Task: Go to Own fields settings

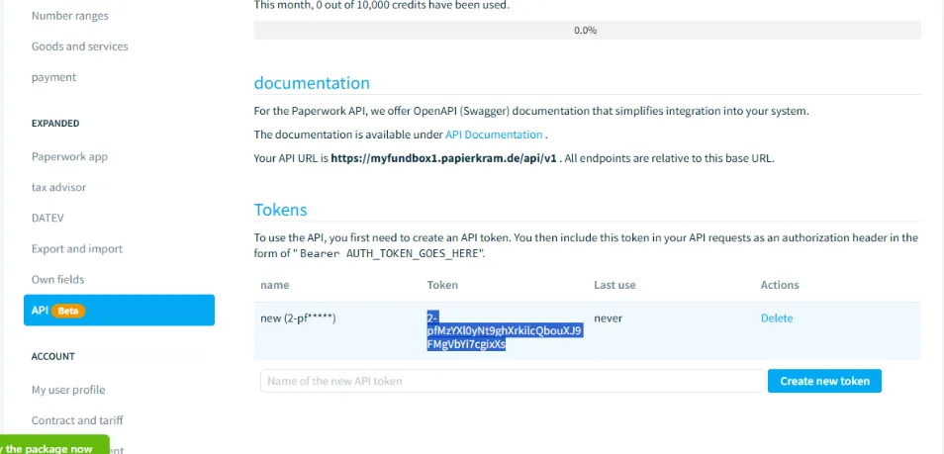Action: 57,279
